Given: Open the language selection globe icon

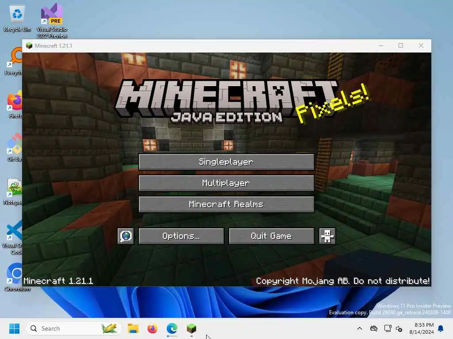Looking at the screenshot, I should 126,236.
